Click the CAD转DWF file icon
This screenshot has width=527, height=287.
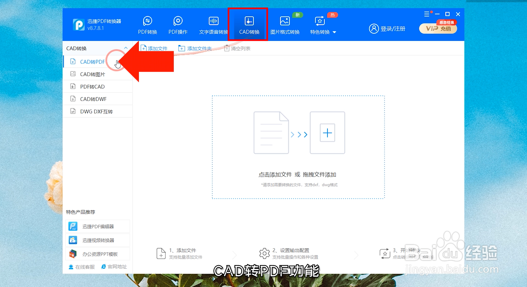(x=73, y=99)
